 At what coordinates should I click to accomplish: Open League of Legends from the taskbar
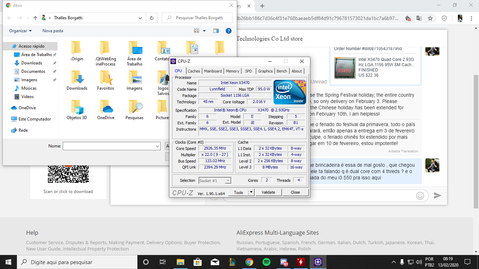[232, 262]
